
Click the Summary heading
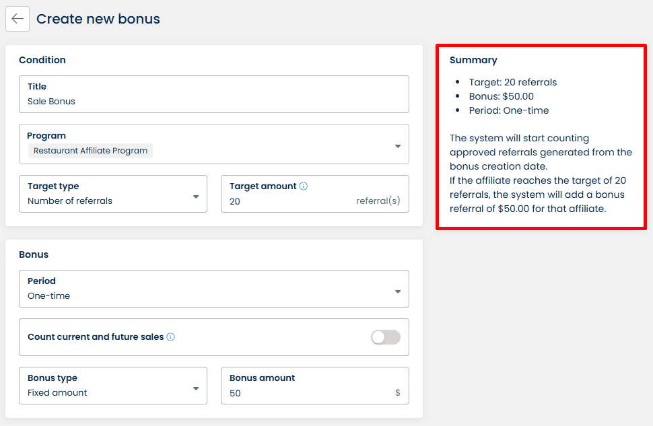(473, 61)
